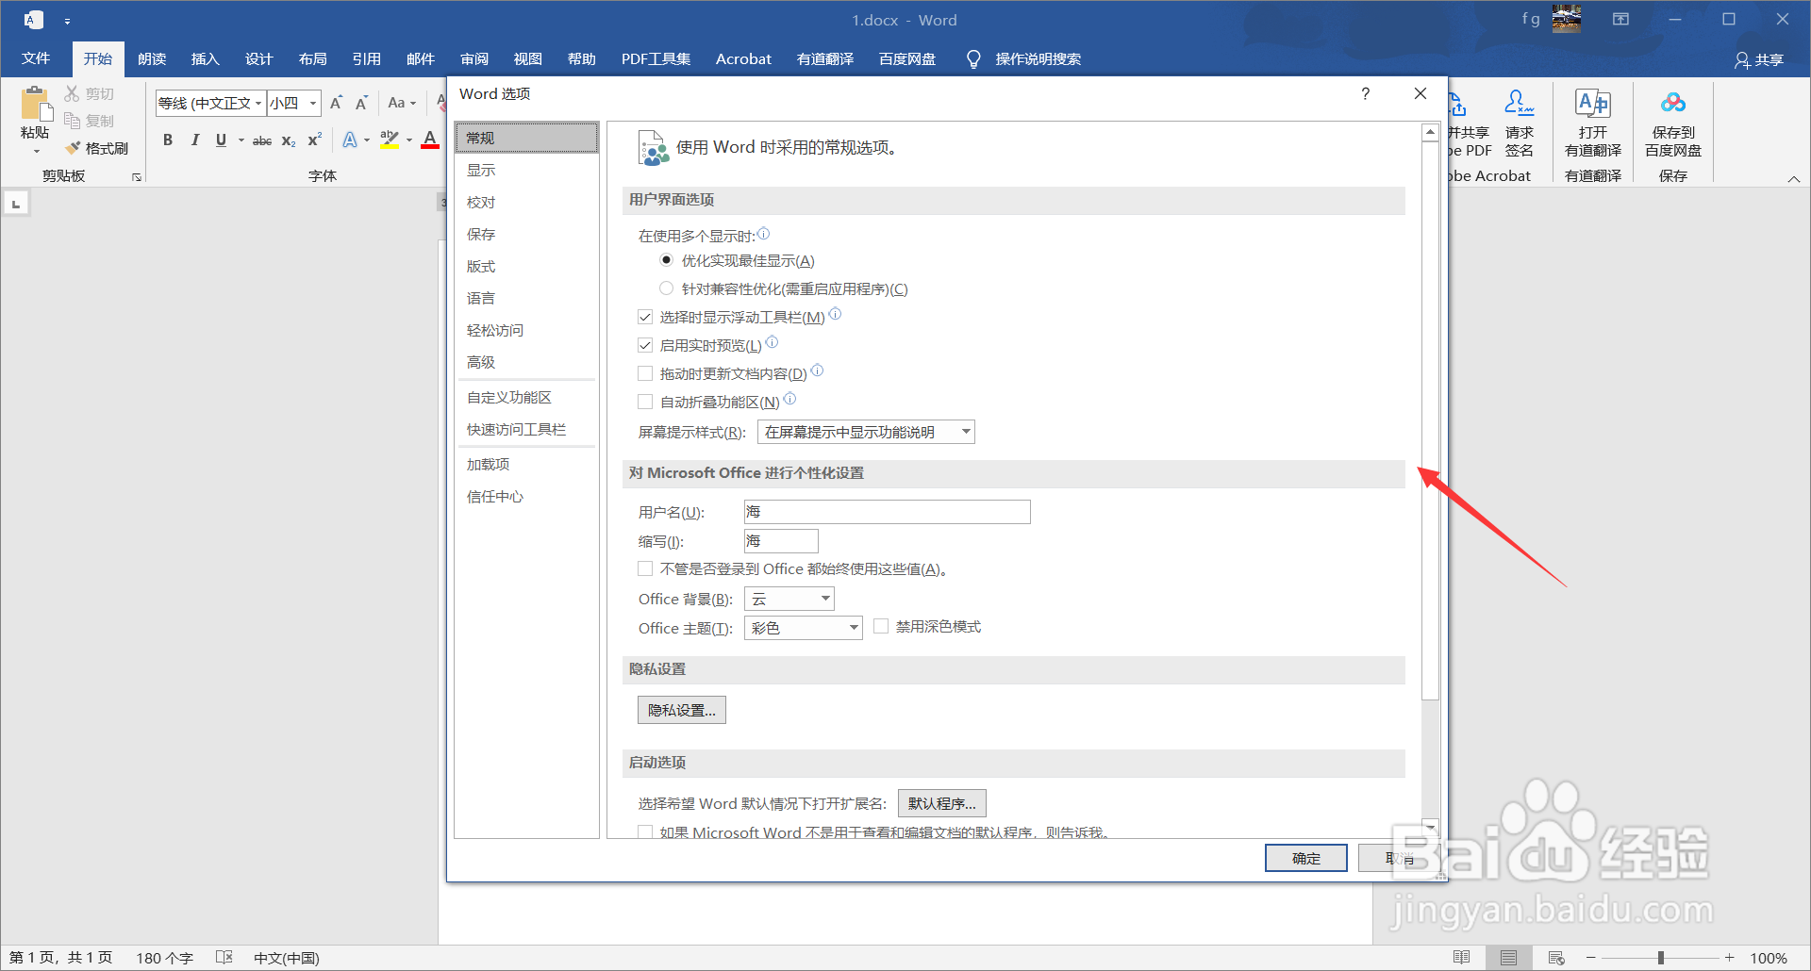Click the user name input field
Image resolution: width=1811 pixels, height=971 pixels.
point(887,512)
